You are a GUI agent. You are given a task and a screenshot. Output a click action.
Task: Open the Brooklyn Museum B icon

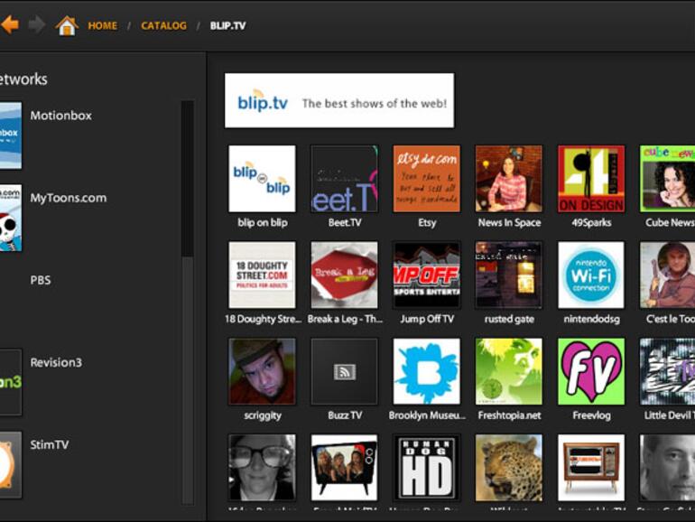[427, 372]
